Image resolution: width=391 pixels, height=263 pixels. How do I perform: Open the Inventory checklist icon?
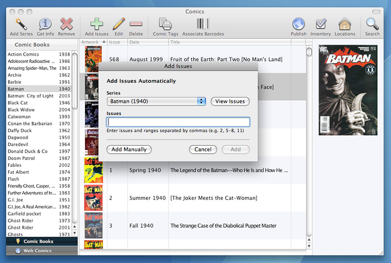coord(321,24)
